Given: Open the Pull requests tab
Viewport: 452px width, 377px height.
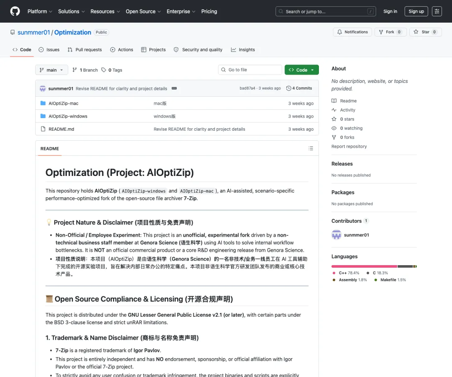Looking at the screenshot, I should tap(85, 49).
